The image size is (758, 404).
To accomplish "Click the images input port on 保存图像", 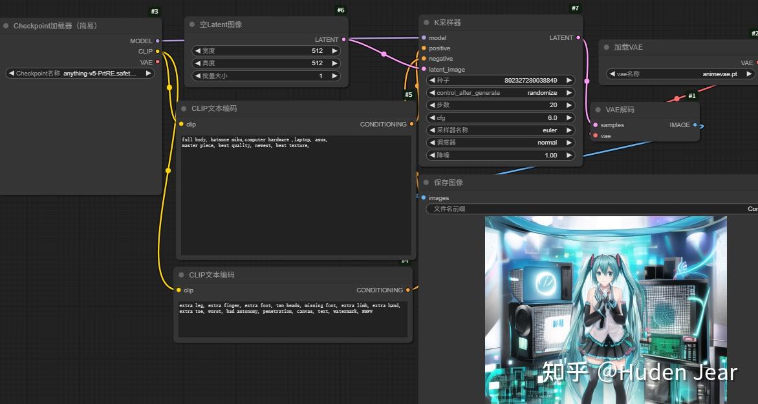I will coord(424,198).
